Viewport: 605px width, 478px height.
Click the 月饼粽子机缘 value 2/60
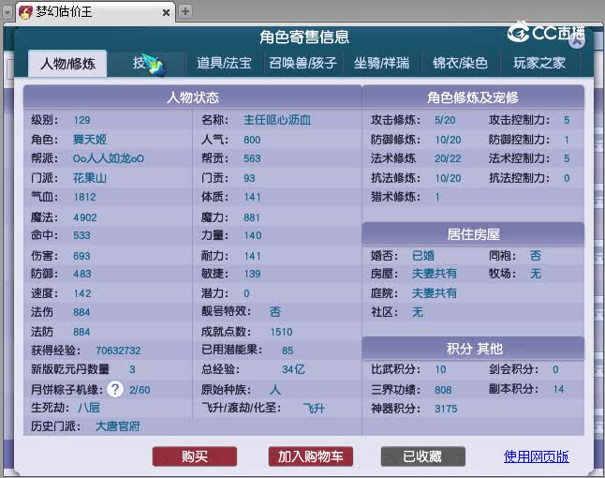click(x=140, y=390)
